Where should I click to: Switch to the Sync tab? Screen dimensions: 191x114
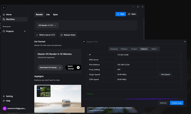(55, 14)
